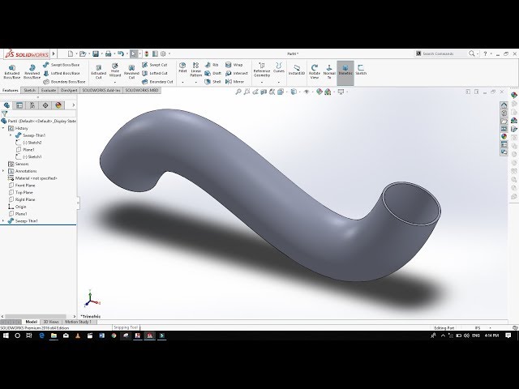Open the New document dropdown arrow
519x389 pixels.
point(76,53)
